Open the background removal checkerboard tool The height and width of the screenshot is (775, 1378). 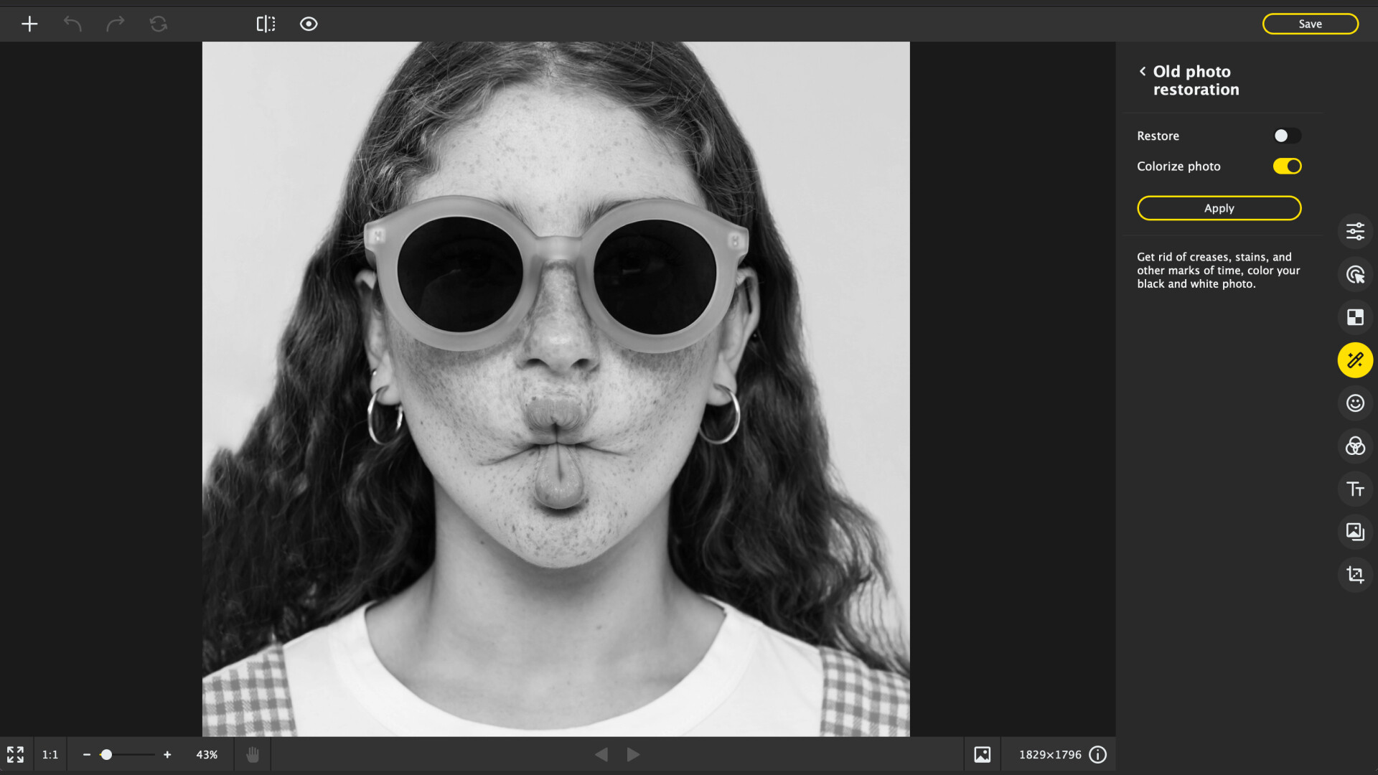click(x=1355, y=317)
